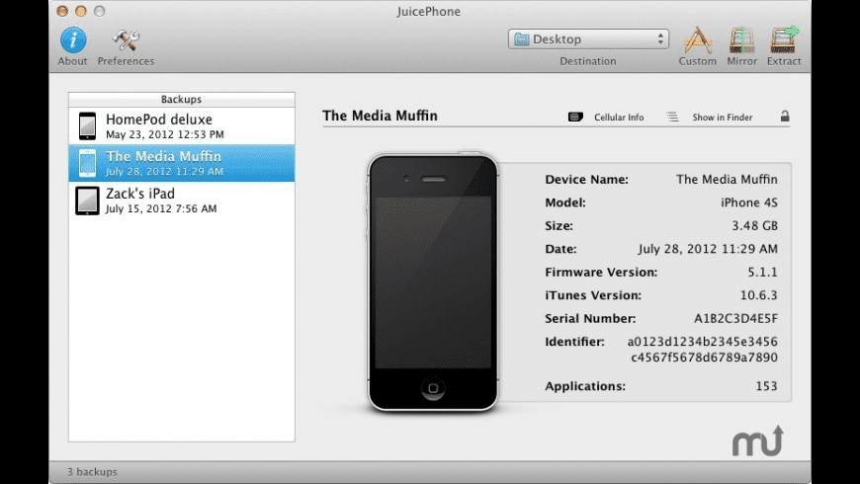The image size is (860, 484).
Task: Click the July 15, 2012 7:56 AM date
Action: pyautogui.click(x=161, y=208)
